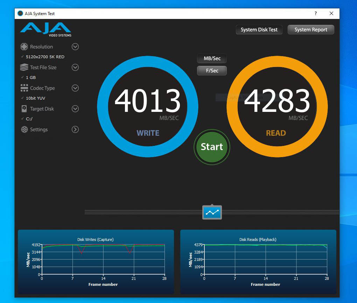
Task: Click the Test File Size stack icon
Action: [24, 67]
